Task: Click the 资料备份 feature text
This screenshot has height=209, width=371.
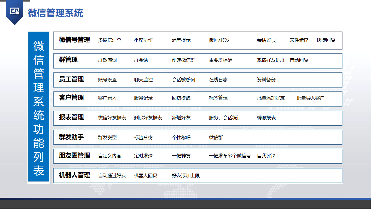Action: (x=266, y=80)
